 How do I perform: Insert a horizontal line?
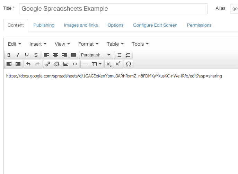[x=85, y=64]
